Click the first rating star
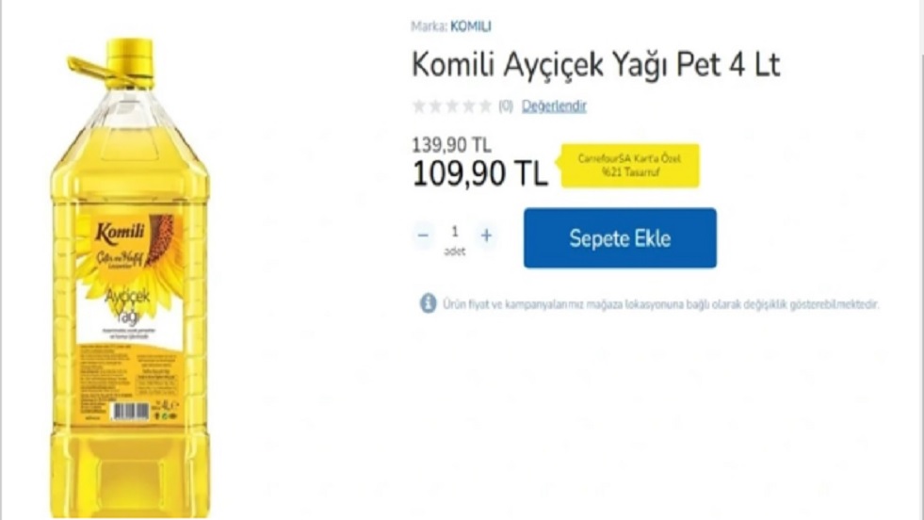The image size is (924, 520). point(419,106)
